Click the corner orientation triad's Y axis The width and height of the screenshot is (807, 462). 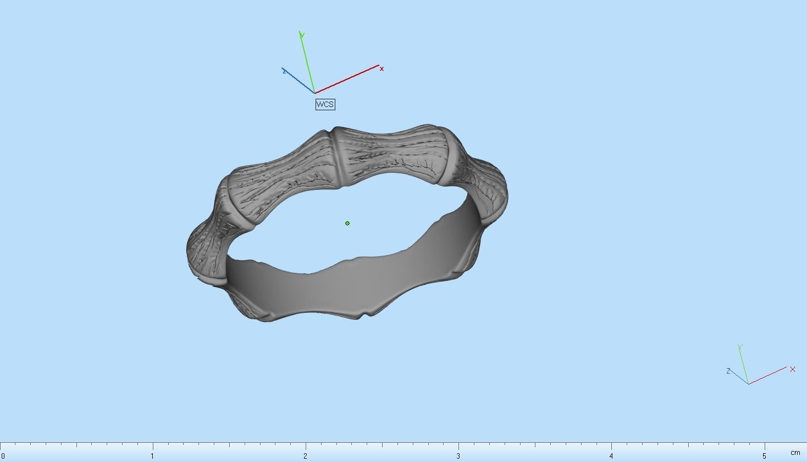(744, 365)
